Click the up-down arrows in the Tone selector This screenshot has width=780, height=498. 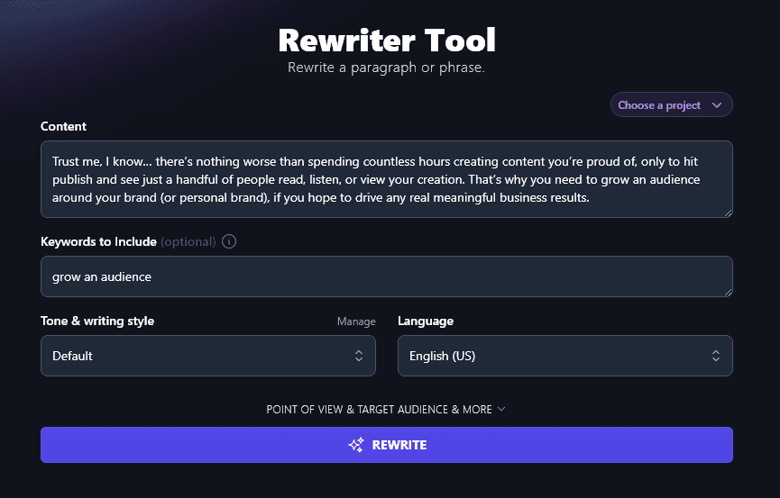pos(359,356)
